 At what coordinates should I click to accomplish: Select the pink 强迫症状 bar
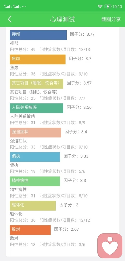(x=35, y=132)
